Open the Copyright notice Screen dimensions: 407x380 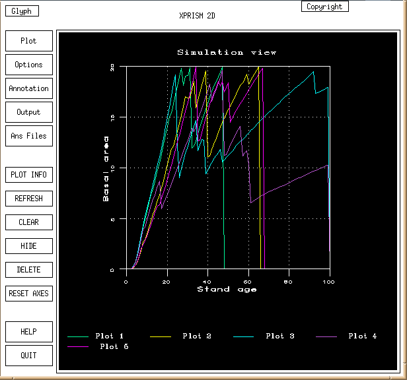click(324, 7)
